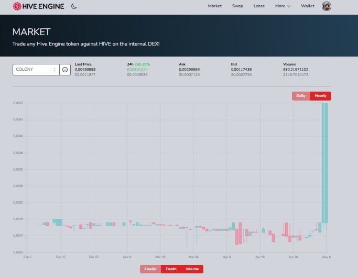The image size is (358, 277).
Task: Click the Ask price 0.00299999
Action: click(x=189, y=69)
